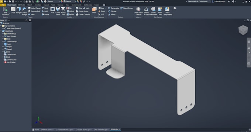The height and width of the screenshot is (132, 251).
Task: Select the Corner Chamfer tool
Action: [83, 14]
